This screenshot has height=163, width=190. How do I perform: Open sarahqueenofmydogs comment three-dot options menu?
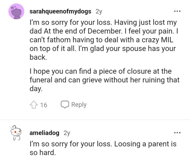tap(177, 12)
